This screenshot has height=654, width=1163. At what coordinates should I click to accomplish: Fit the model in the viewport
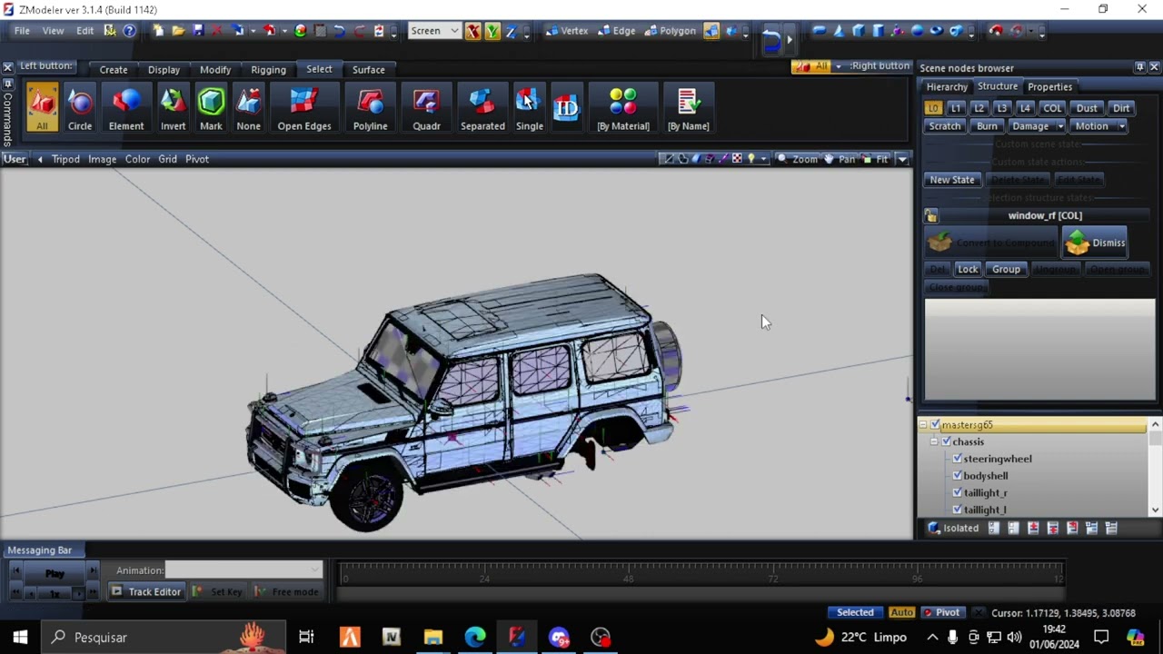point(875,159)
